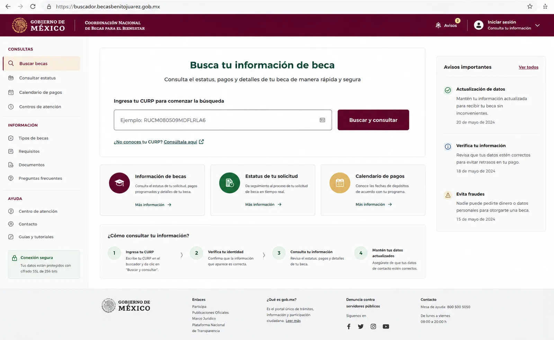Click Más información under Estatus de tu solicitud
The height and width of the screenshot is (340, 554).
(x=263, y=204)
